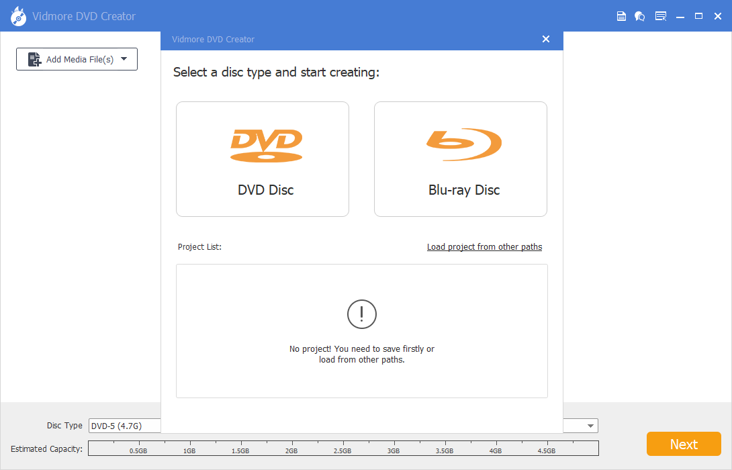
Task: Click the orange Blu-ray logo
Action: (x=464, y=144)
